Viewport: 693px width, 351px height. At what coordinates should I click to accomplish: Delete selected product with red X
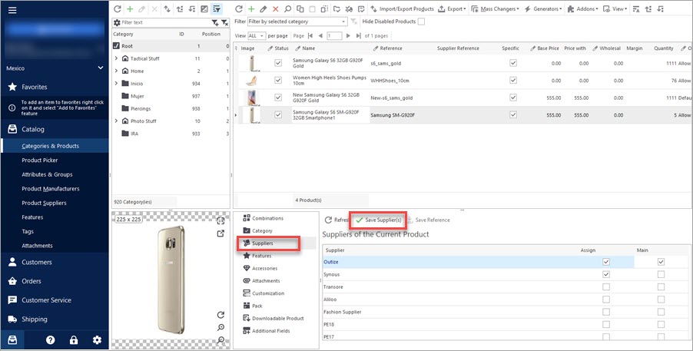276,9
